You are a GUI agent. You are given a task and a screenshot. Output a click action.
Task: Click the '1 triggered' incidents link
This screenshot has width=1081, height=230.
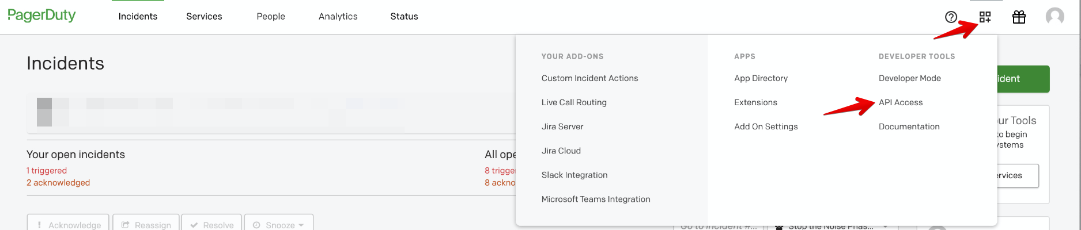pos(47,171)
